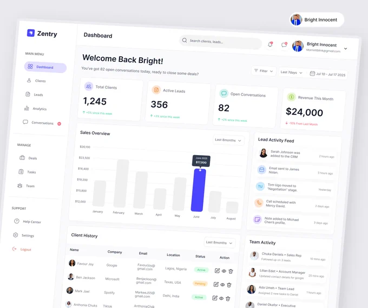368x308 pixels.
Task: Click Chuka Daniels avatar in Team Activity
Action: tap(254, 255)
